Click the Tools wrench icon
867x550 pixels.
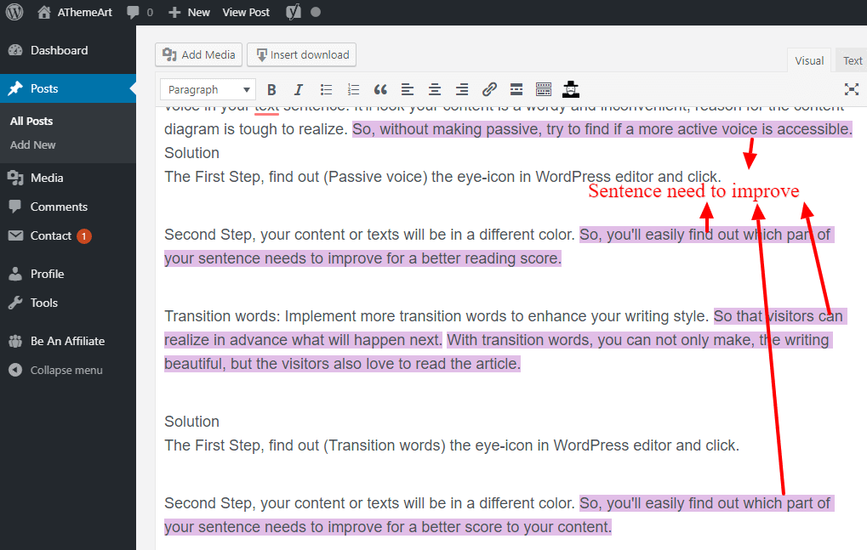point(15,303)
